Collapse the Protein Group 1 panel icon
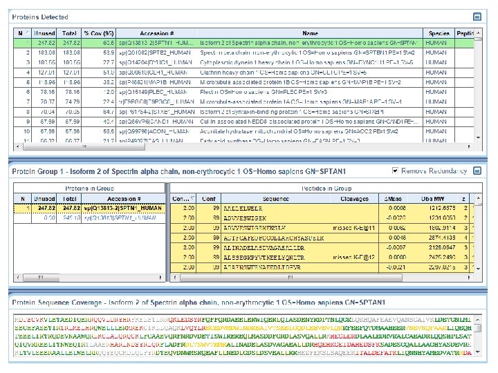This screenshot has width=498, height=373. pos(477,171)
